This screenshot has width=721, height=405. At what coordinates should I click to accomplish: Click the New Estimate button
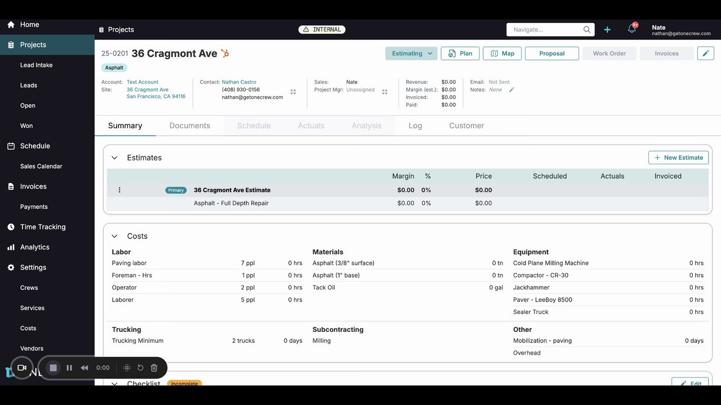[678, 157]
